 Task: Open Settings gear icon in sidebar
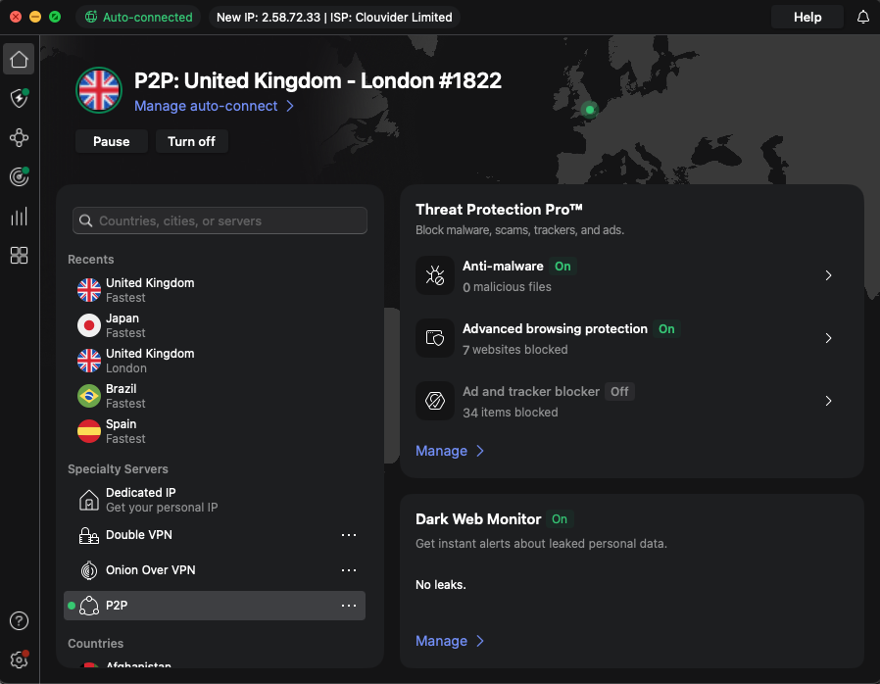pyautogui.click(x=19, y=660)
